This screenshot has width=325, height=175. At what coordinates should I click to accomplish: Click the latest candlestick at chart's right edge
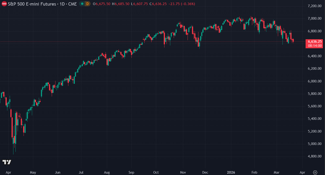coord(293,41)
